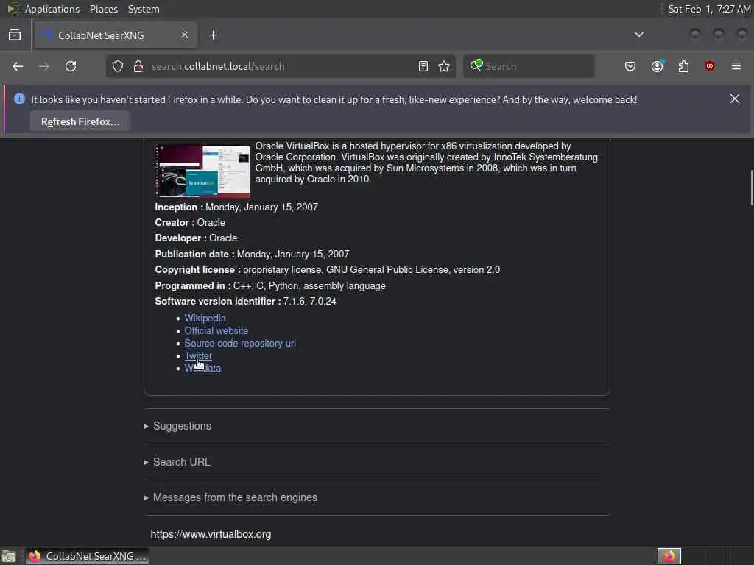Open the tracking protection shield icon

(x=118, y=66)
